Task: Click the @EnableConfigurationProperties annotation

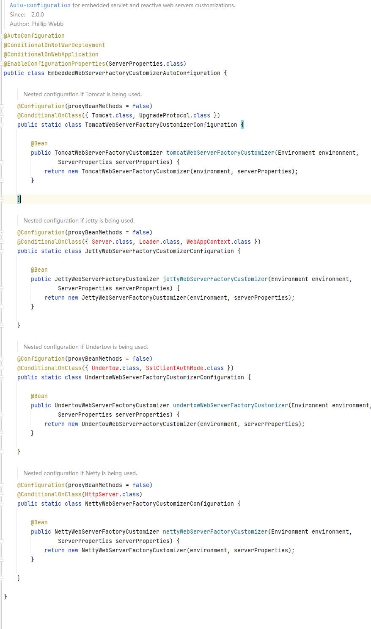Action: coord(55,64)
